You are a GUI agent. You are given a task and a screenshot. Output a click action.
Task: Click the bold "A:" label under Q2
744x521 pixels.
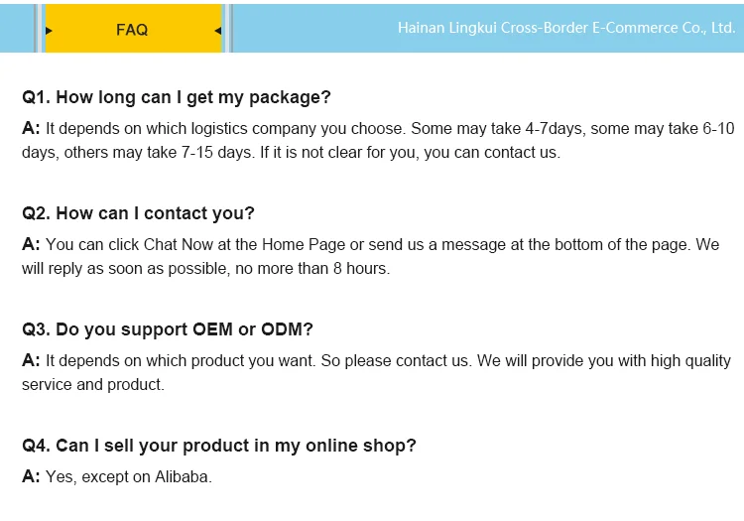[x=31, y=244]
